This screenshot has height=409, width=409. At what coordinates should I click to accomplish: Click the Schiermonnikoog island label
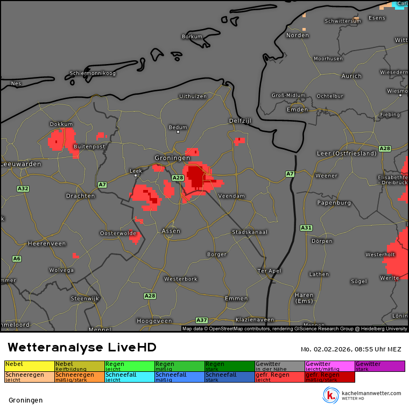[93, 73]
